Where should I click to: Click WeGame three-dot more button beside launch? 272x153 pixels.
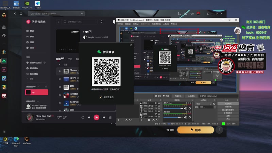[x=219, y=130]
